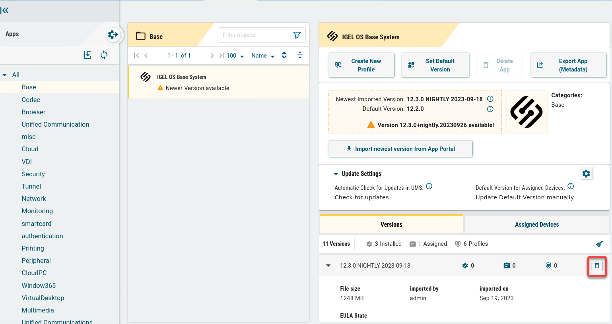
Task: Collapse the sidebar with double-chevron icon
Action: 5,10
